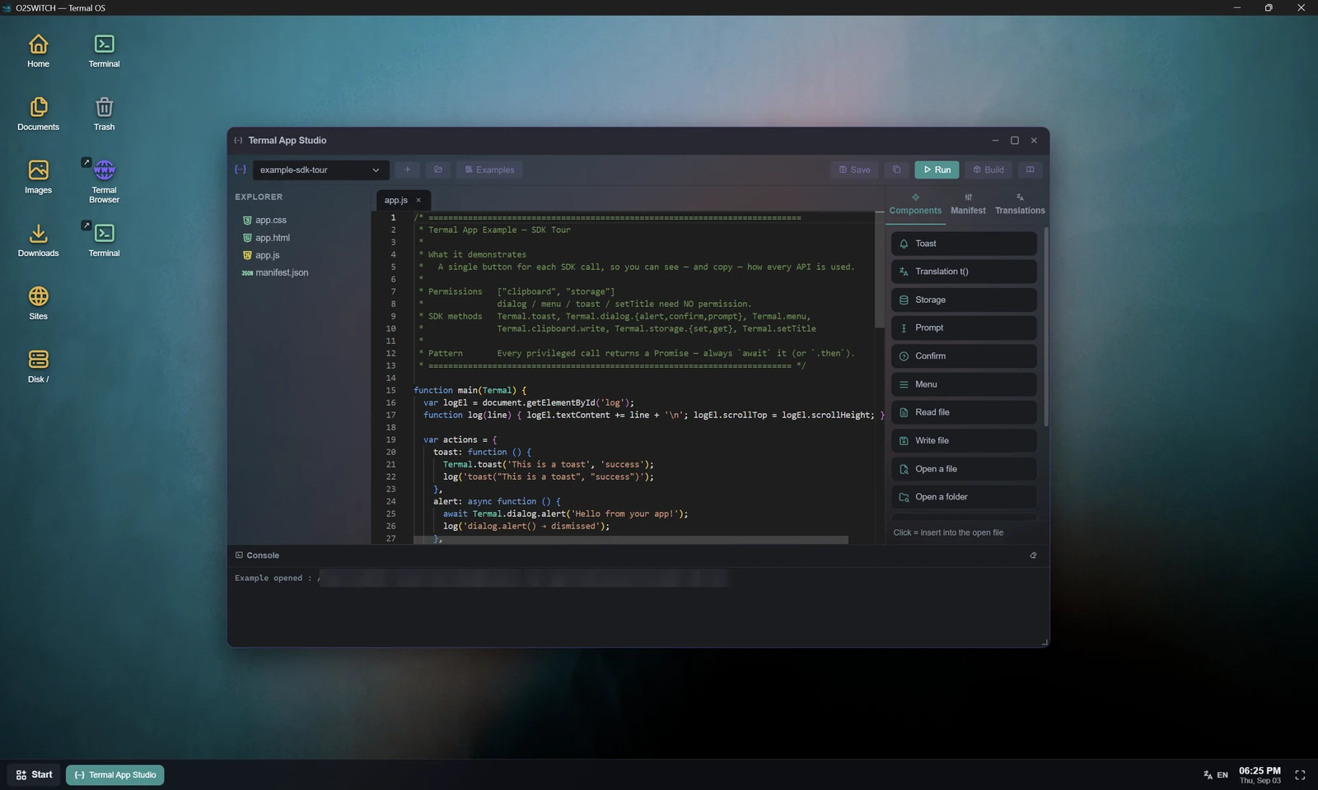Click the book documentation icon beside Build

1030,170
